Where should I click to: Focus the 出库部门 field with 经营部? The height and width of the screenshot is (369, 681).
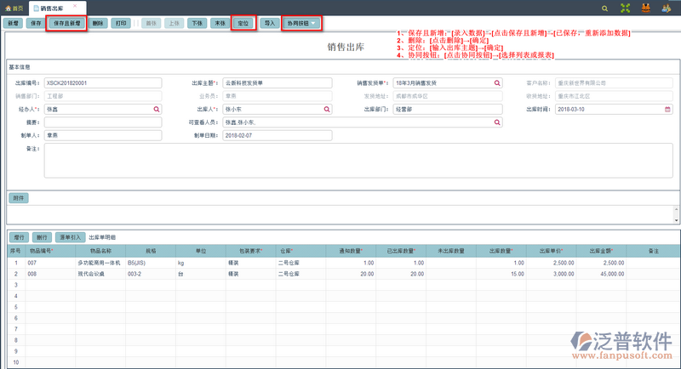click(x=448, y=110)
